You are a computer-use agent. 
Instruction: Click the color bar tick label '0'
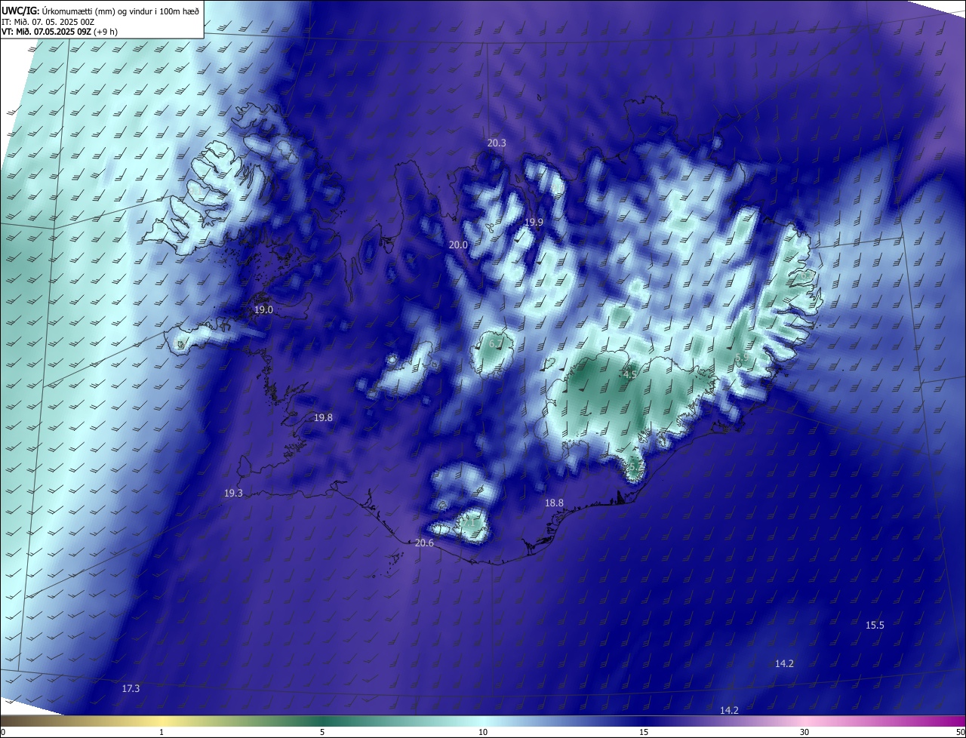[x=3, y=732]
